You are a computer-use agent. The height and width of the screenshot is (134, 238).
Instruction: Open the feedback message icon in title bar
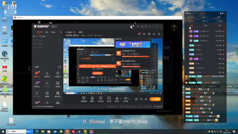pos(138,27)
